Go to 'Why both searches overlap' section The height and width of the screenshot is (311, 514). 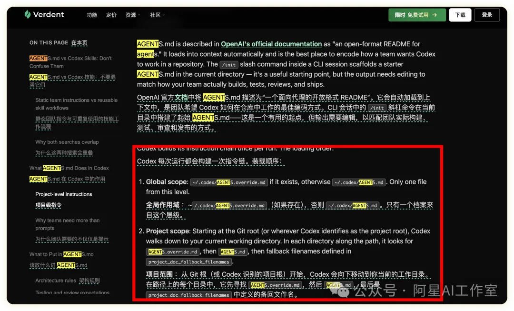(67, 142)
